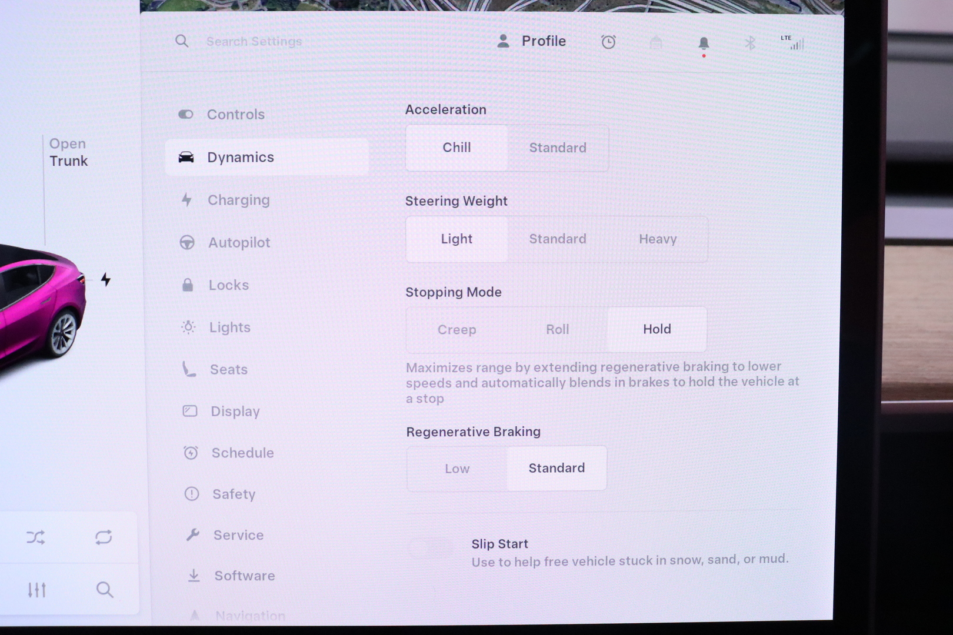Screen dimensions: 953x635
Task: Click the LTE signal strength indicator
Action: coord(793,42)
